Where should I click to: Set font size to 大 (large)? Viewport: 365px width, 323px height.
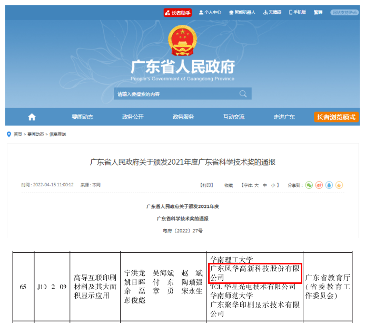point(257,185)
